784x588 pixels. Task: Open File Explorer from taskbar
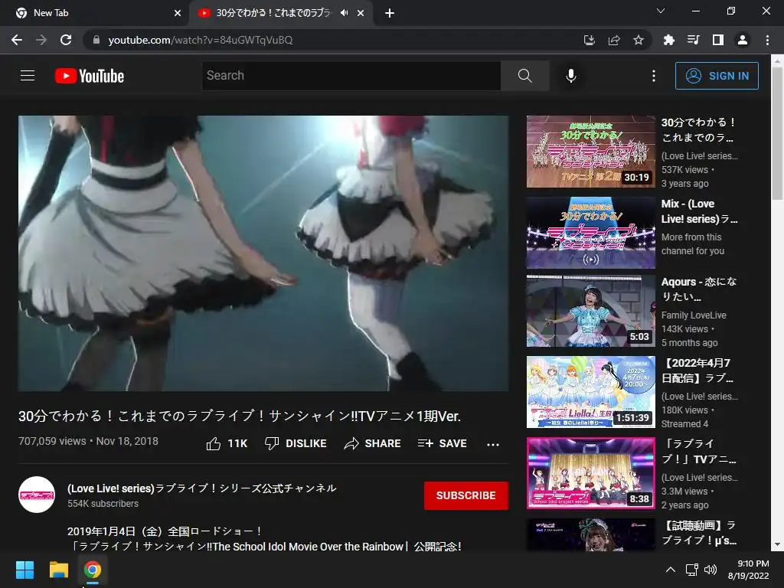58,570
